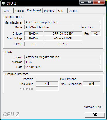107x120 pixels.
Task: Click the BIOS Date 01/08/2007 field
Action: click(x=62, y=67)
